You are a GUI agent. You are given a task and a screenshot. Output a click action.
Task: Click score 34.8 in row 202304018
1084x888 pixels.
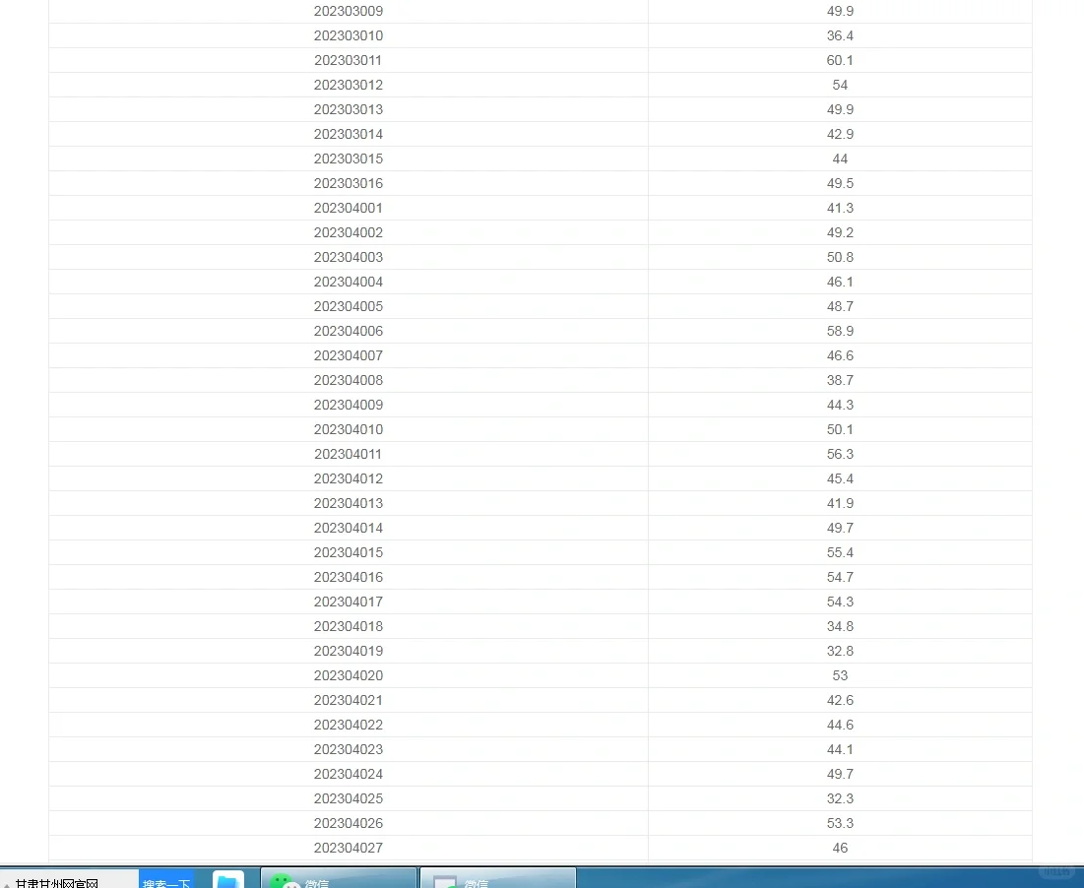840,626
